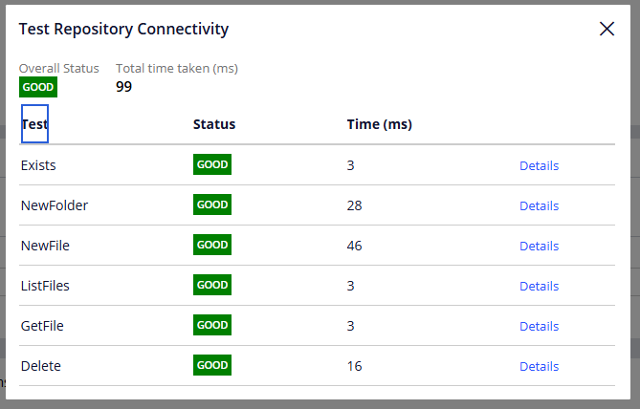Open Details for the NewFolder test
Image resolution: width=640 pixels, height=409 pixels.
click(x=539, y=205)
